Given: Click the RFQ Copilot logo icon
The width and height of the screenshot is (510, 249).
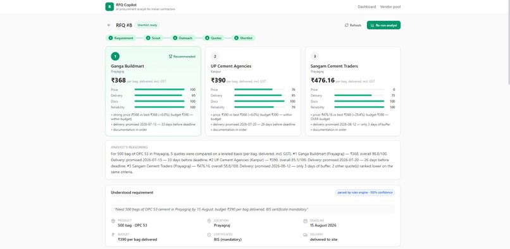Looking at the screenshot, I should pyautogui.click(x=109, y=6).
